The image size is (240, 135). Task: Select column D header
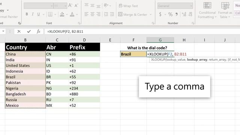point(84,40)
